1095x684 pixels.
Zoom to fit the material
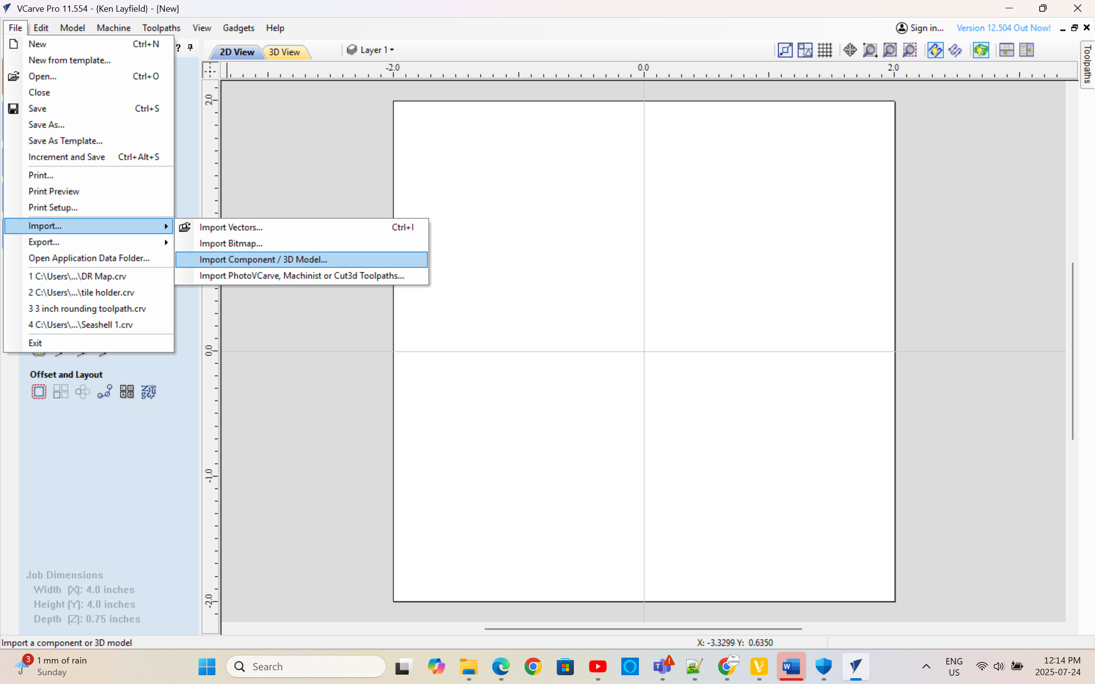[890, 50]
